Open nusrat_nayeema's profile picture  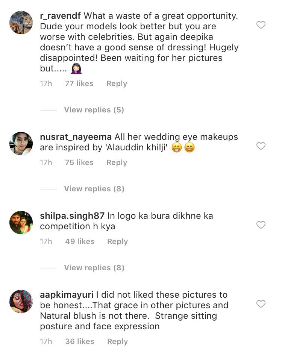point(21,144)
